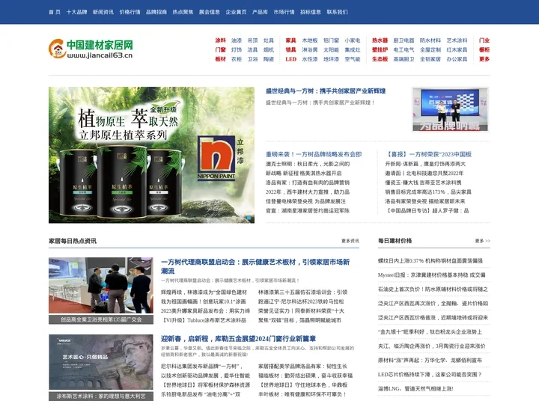The image size is (539, 404).
Task: Open 涂布斯艺术涂料 article thumbnail
Action: pos(101,367)
